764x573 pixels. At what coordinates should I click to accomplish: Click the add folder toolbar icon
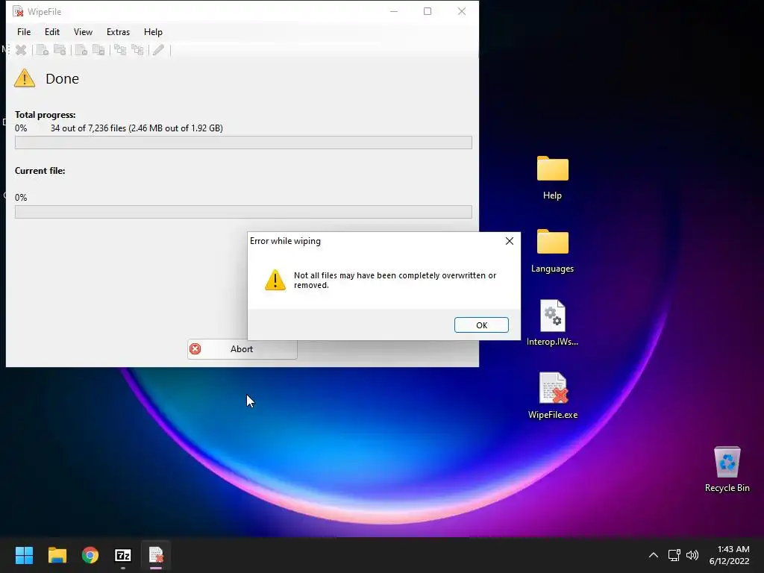(x=60, y=50)
